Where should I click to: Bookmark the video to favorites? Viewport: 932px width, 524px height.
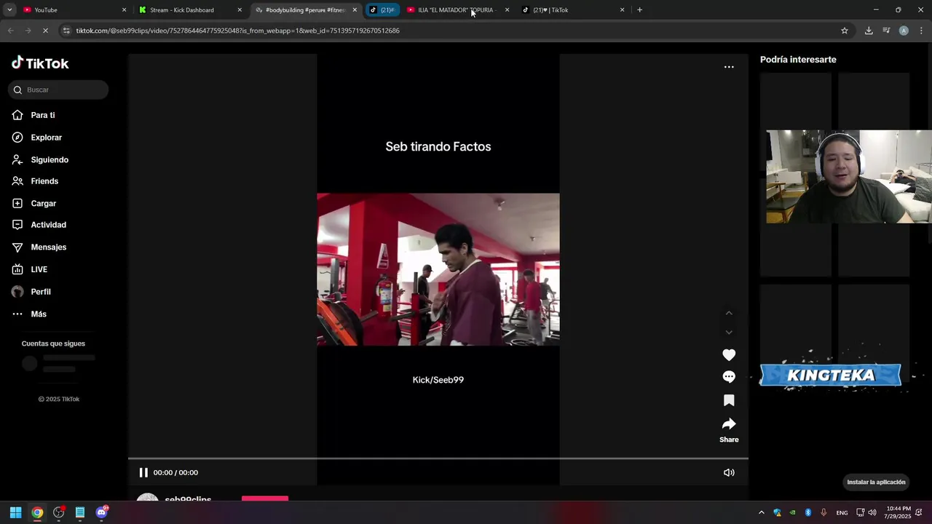[729, 400]
